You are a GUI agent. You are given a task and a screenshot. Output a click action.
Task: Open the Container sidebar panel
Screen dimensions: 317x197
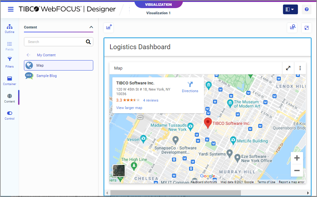coord(9,81)
